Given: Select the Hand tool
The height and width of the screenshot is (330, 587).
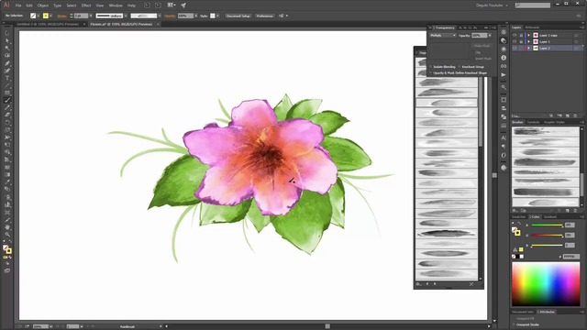Looking at the screenshot, I should (7, 227).
